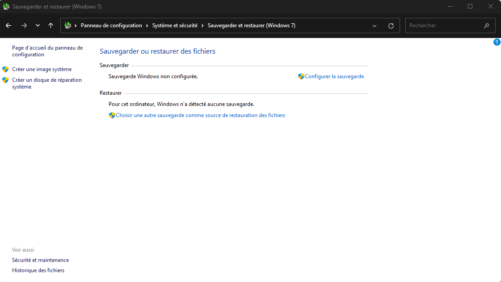The width and height of the screenshot is (501, 282).
Task: Select Sauvegarder et restaurer (Windows 7) breadcrumb
Action: point(252,25)
